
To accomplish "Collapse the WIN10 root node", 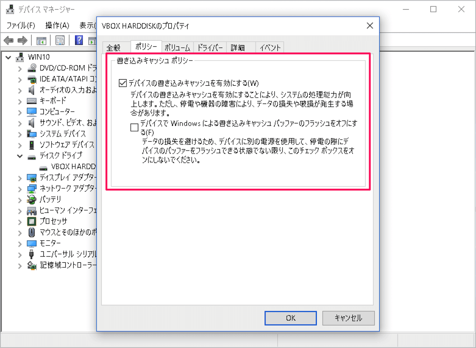I will [9, 57].
